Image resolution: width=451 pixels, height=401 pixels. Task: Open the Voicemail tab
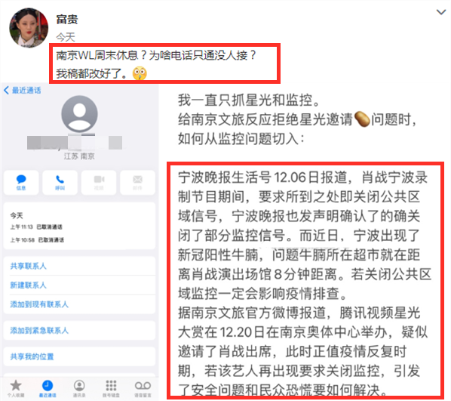point(143,388)
